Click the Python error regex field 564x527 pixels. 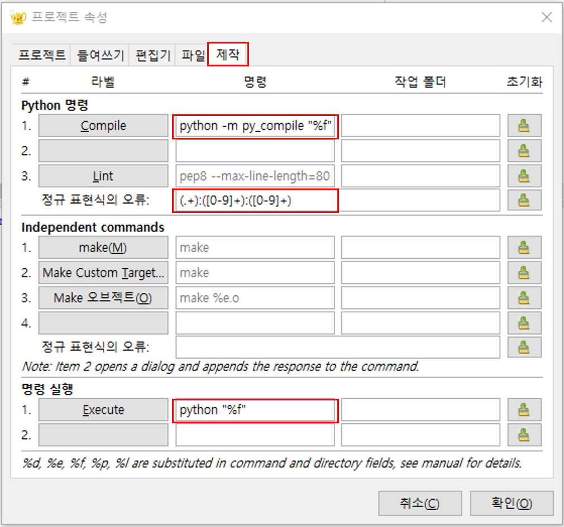click(338, 200)
